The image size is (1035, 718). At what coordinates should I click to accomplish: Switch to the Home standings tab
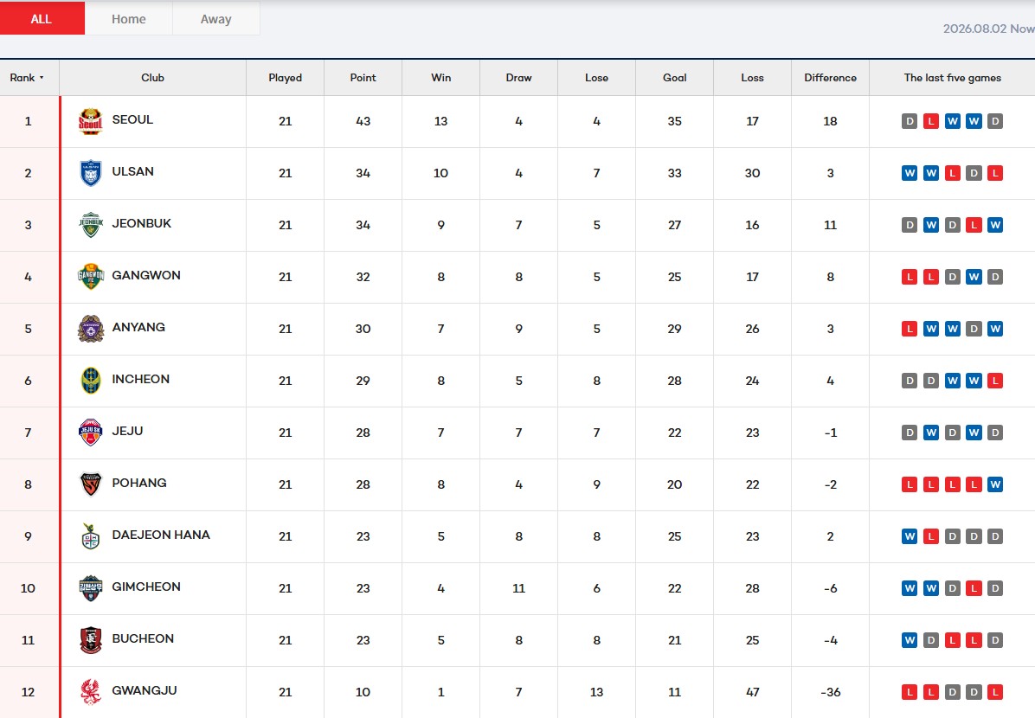129,19
